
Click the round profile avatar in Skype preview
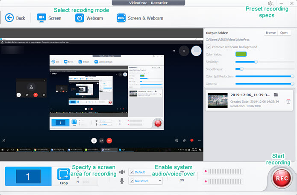coord(196,51)
